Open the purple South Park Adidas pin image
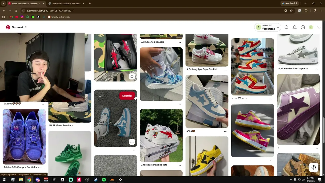The image size is (325, 183). pyautogui.click(x=24, y=137)
